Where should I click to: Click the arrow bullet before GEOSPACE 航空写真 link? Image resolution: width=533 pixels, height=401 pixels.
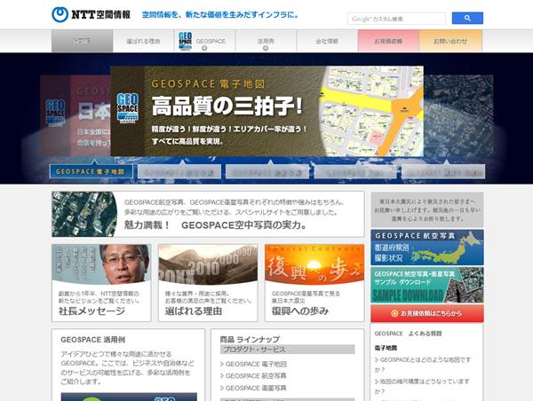[222, 376]
